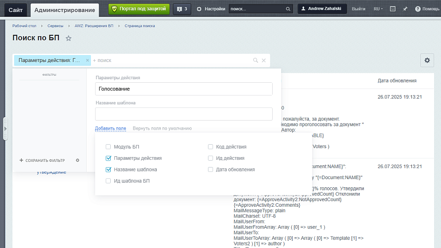Click the favorites star next to page title
This screenshot has height=248, width=441.
[68, 38]
